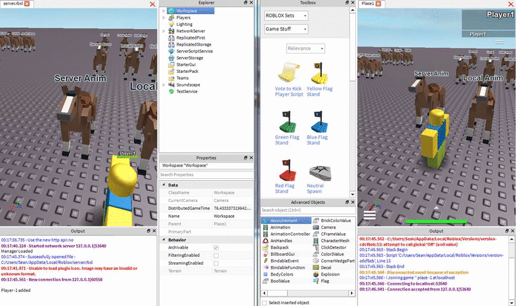The image size is (516, 306).
Task: Click the StarterGui icon in Explorer
Action: (x=171, y=65)
